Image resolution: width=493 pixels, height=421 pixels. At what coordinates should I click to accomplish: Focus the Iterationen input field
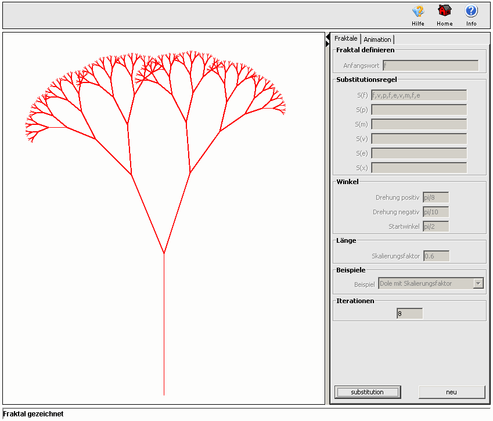click(409, 314)
